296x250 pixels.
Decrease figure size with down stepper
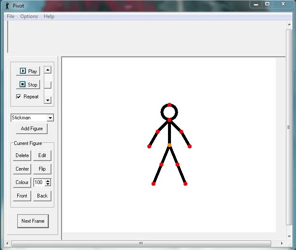coord(48,184)
